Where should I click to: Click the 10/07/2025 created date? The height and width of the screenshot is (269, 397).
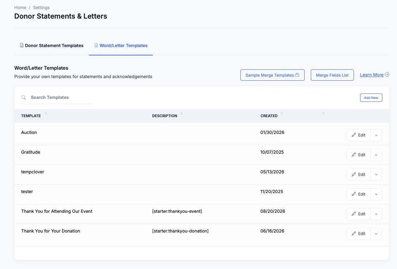(x=272, y=152)
